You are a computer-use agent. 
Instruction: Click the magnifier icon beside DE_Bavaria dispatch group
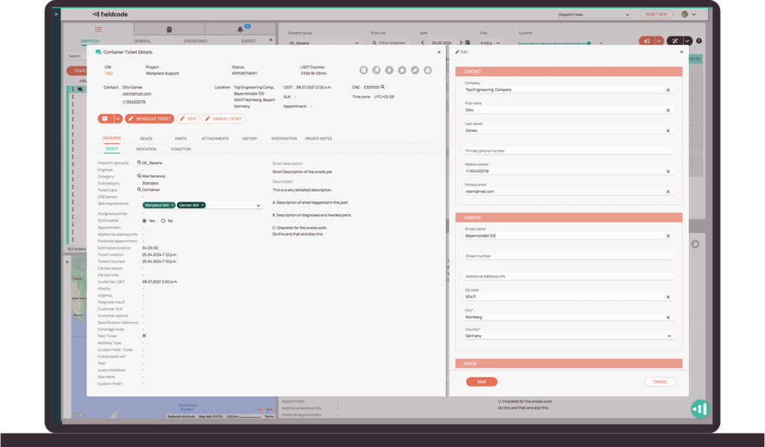[x=139, y=163]
